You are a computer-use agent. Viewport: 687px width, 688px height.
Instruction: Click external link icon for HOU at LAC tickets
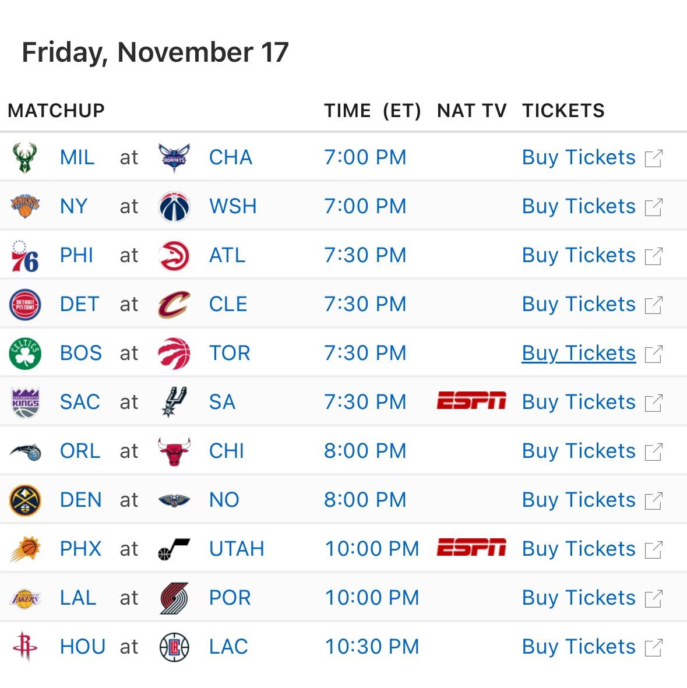653,647
